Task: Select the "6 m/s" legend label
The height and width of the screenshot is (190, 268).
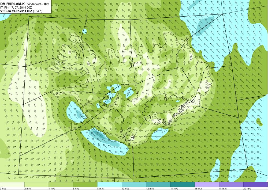Action: click(76, 189)
